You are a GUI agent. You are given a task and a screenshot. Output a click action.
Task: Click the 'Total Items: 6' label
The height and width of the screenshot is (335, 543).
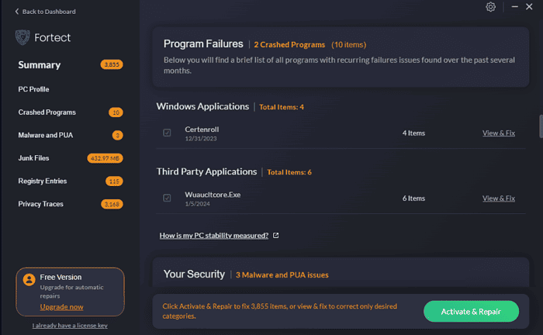pyautogui.click(x=289, y=172)
